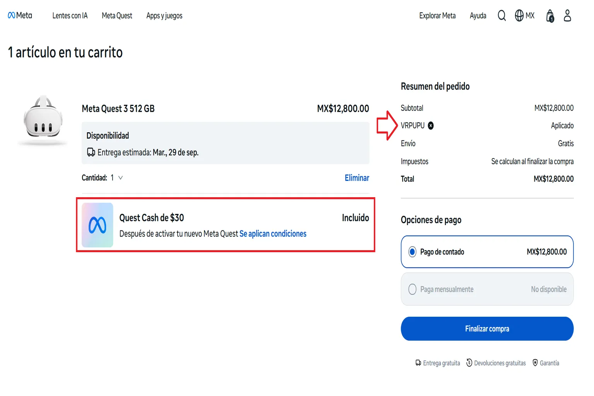The image size is (594, 396).
Task: Open the search magnifier icon
Action: pyautogui.click(x=502, y=15)
